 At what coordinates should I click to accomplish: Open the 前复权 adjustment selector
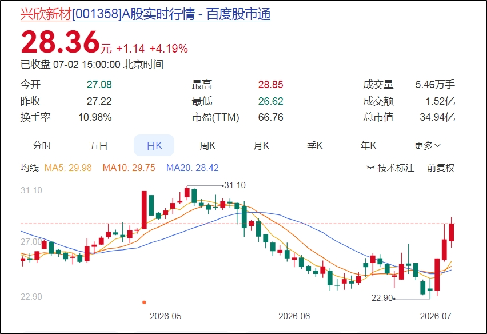[440, 168]
